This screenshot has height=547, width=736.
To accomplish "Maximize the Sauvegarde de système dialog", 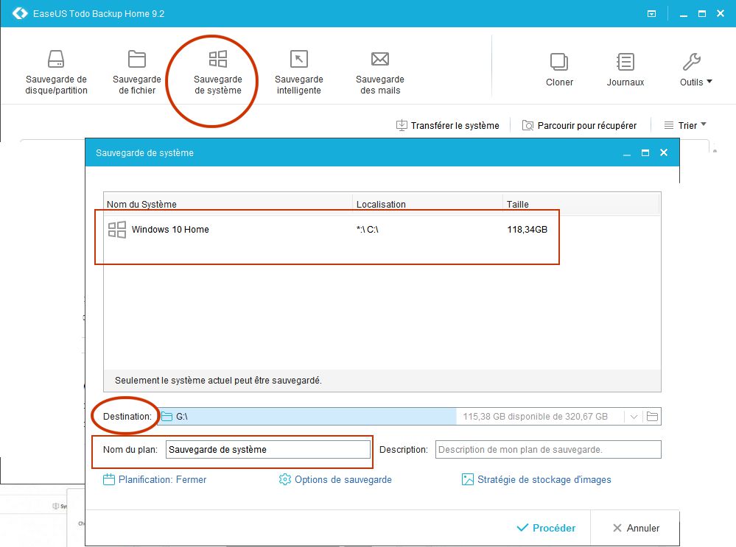I will click(645, 153).
